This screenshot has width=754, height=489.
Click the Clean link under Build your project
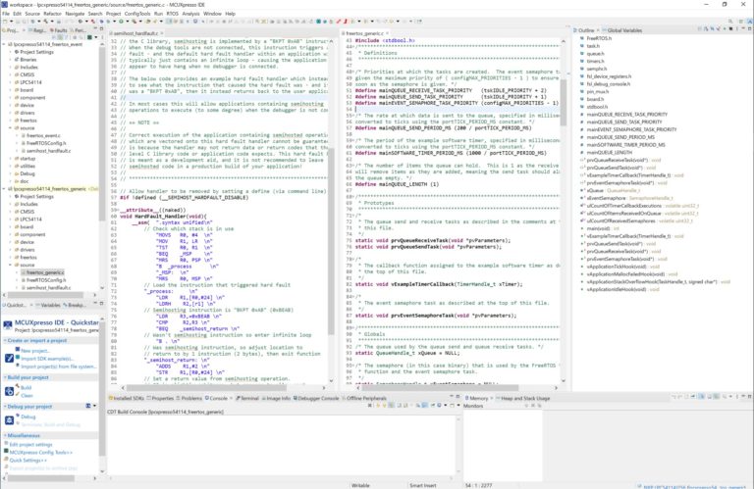pos(27,394)
